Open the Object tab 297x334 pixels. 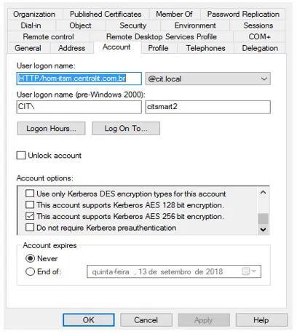point(80,25)
